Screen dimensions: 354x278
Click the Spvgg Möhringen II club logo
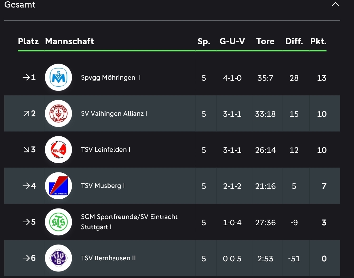click(58, 78)
